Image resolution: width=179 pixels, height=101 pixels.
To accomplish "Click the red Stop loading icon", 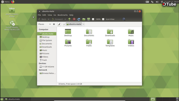I will click(x=74, y=19).
